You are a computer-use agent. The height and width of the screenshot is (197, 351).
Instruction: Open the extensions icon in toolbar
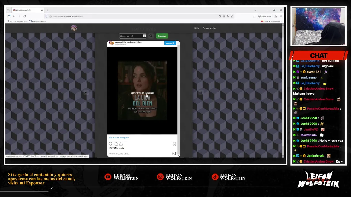click(x=276, y=16)
